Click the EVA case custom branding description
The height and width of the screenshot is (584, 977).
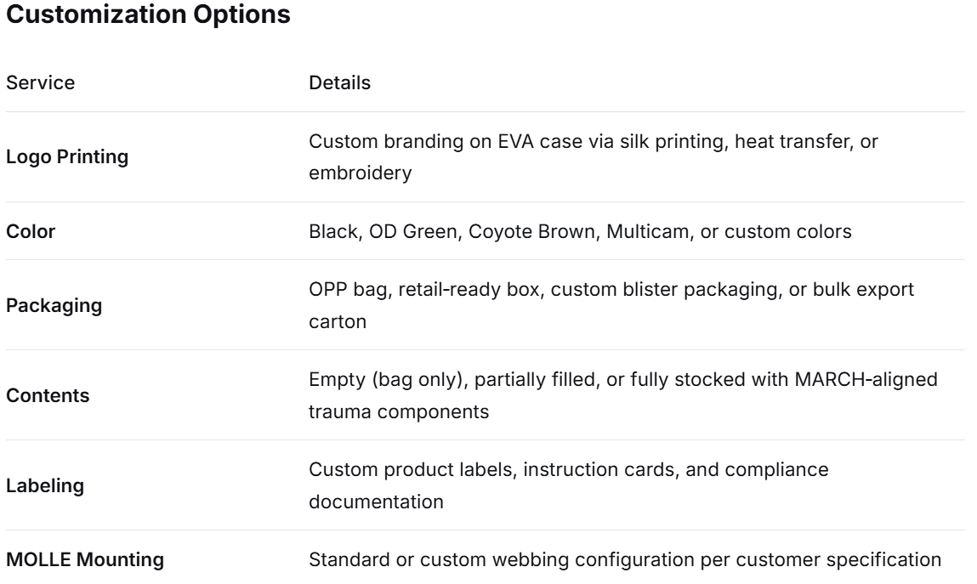(x=594, y=157)
